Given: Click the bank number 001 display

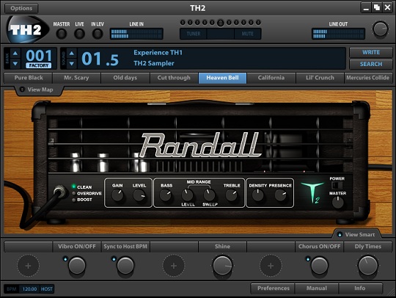Looking at the screenshot, I should coord(39,55).
